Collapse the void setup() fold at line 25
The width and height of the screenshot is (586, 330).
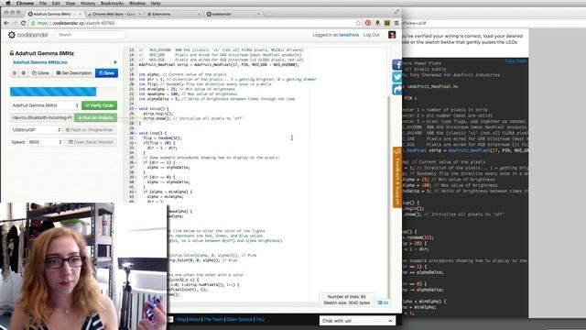(x=136, y=108)
